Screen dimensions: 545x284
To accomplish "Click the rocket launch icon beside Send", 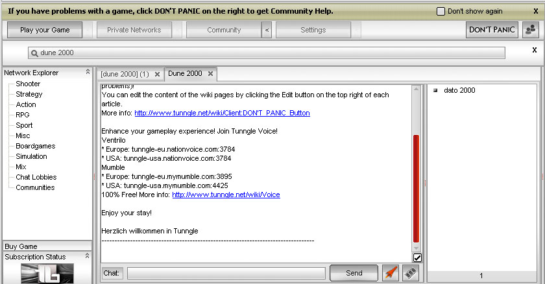I will coord(391,273).
